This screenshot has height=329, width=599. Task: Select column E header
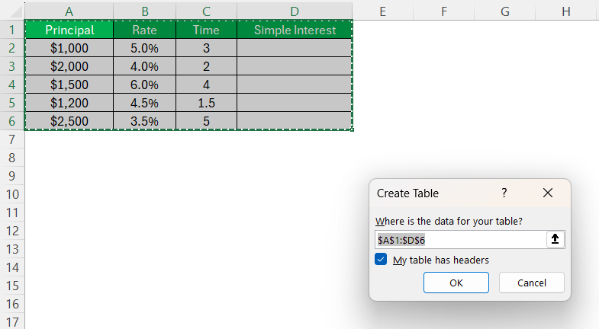[x=383, y=11]
